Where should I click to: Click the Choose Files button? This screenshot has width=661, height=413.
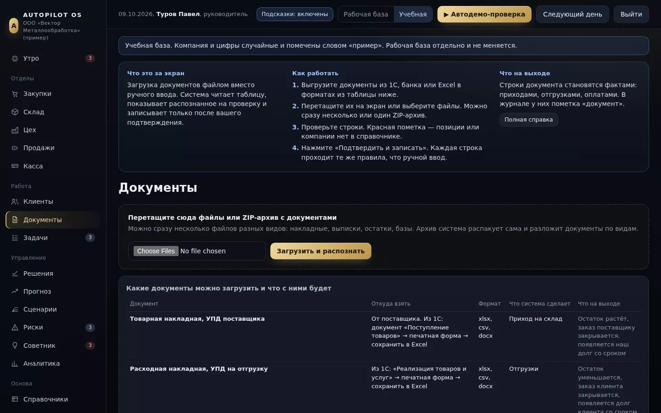[156, 251]
